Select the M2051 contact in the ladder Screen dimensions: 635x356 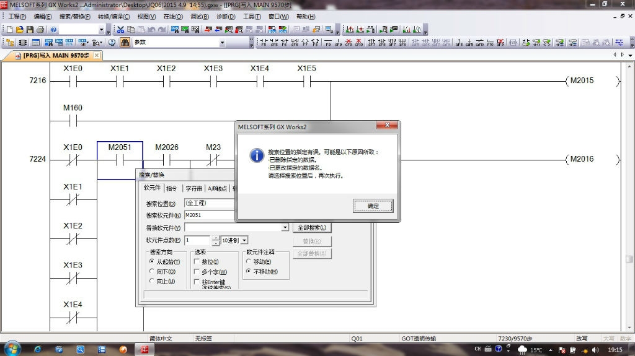[x=120, y=159]
